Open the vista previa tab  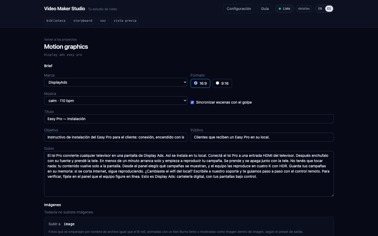[x=125, y=21]
